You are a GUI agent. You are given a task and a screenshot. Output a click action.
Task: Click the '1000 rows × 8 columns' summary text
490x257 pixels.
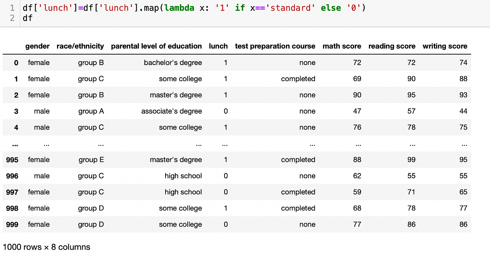[x=46, y=247]
